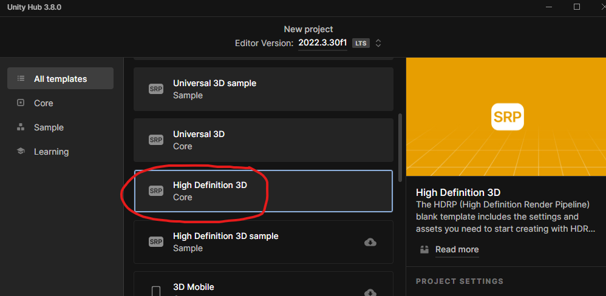Choose the Universal 3D Core template

(263, 140)
